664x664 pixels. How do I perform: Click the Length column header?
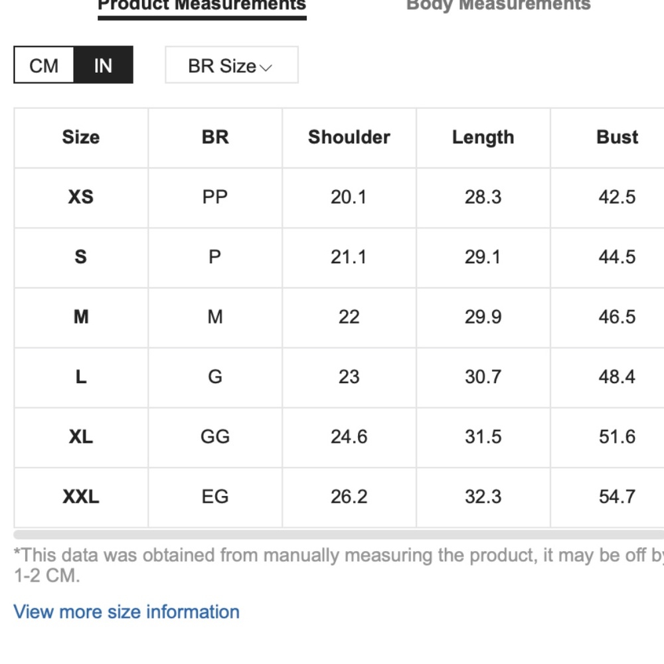tap(483, 137)
